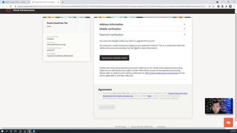This screenshot has height=133, width=237.
Task: Click the key icon in address bar
Action: [210, 6]
